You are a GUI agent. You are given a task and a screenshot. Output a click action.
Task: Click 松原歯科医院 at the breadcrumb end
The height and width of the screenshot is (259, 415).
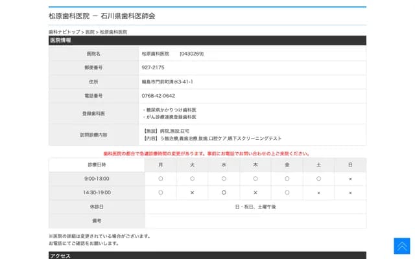(113, 32)
